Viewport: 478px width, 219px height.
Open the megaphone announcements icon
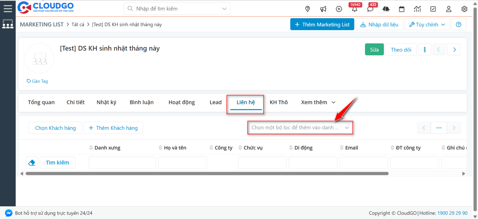coord(323,9)
